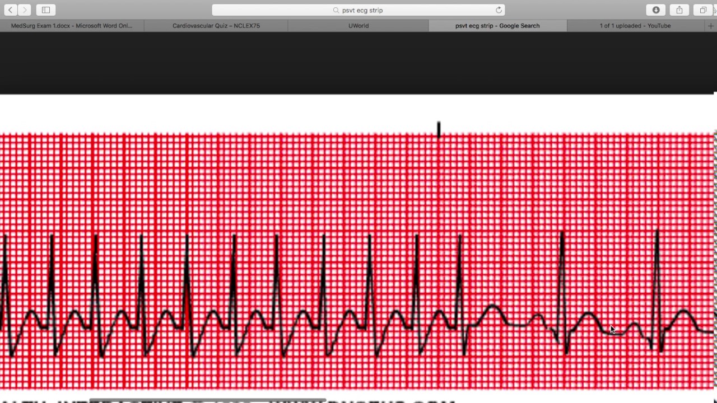717x403 pixels.
Task: Go back using the Safari back arrow
Action: [10, 10]
